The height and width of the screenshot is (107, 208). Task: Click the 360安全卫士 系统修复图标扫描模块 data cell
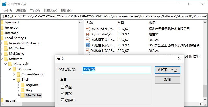174,45
